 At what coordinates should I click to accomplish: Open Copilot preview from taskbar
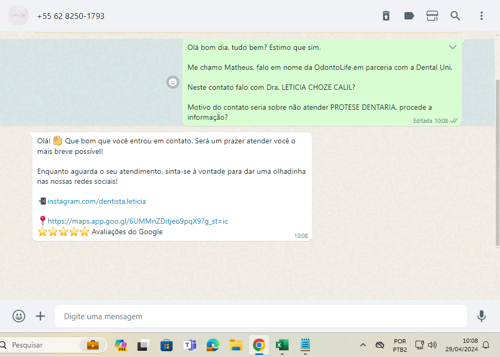tap(121, 345)
